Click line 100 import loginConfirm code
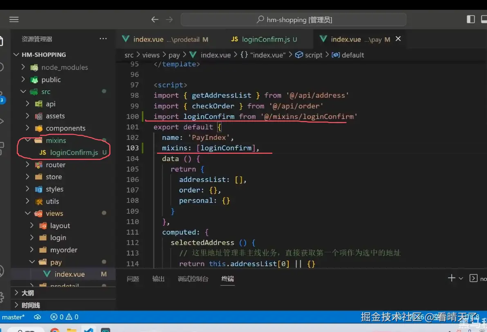Image resolution: width=487 pixels, height=332 pixels. (255, 117)
